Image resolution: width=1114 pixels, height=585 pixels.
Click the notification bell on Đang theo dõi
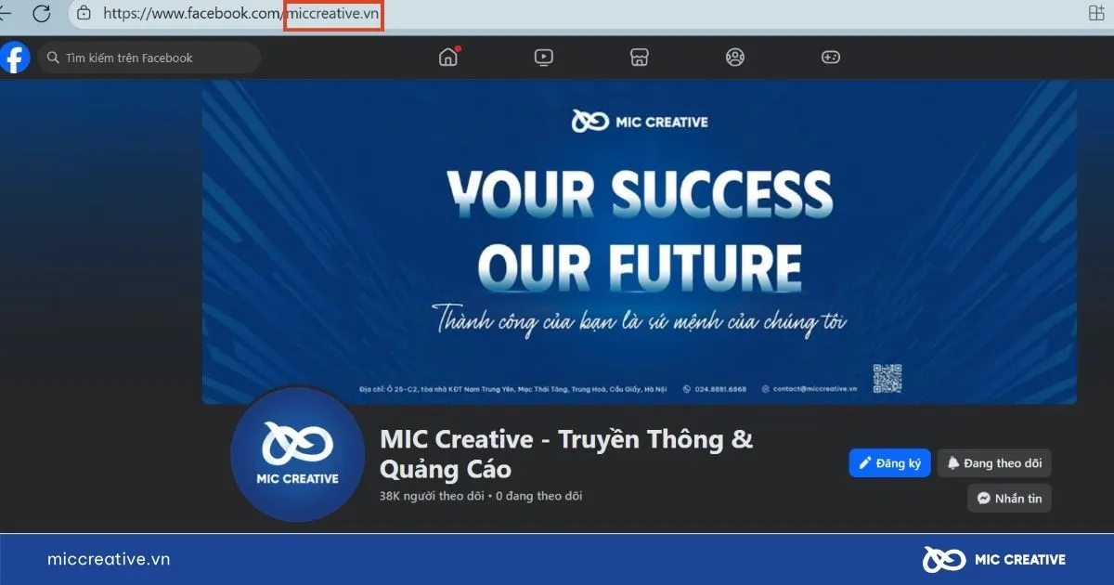955,462
